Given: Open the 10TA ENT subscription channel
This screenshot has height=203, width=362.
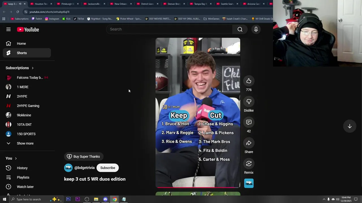Looking at the screenshot, I should [x=27, y=125].
